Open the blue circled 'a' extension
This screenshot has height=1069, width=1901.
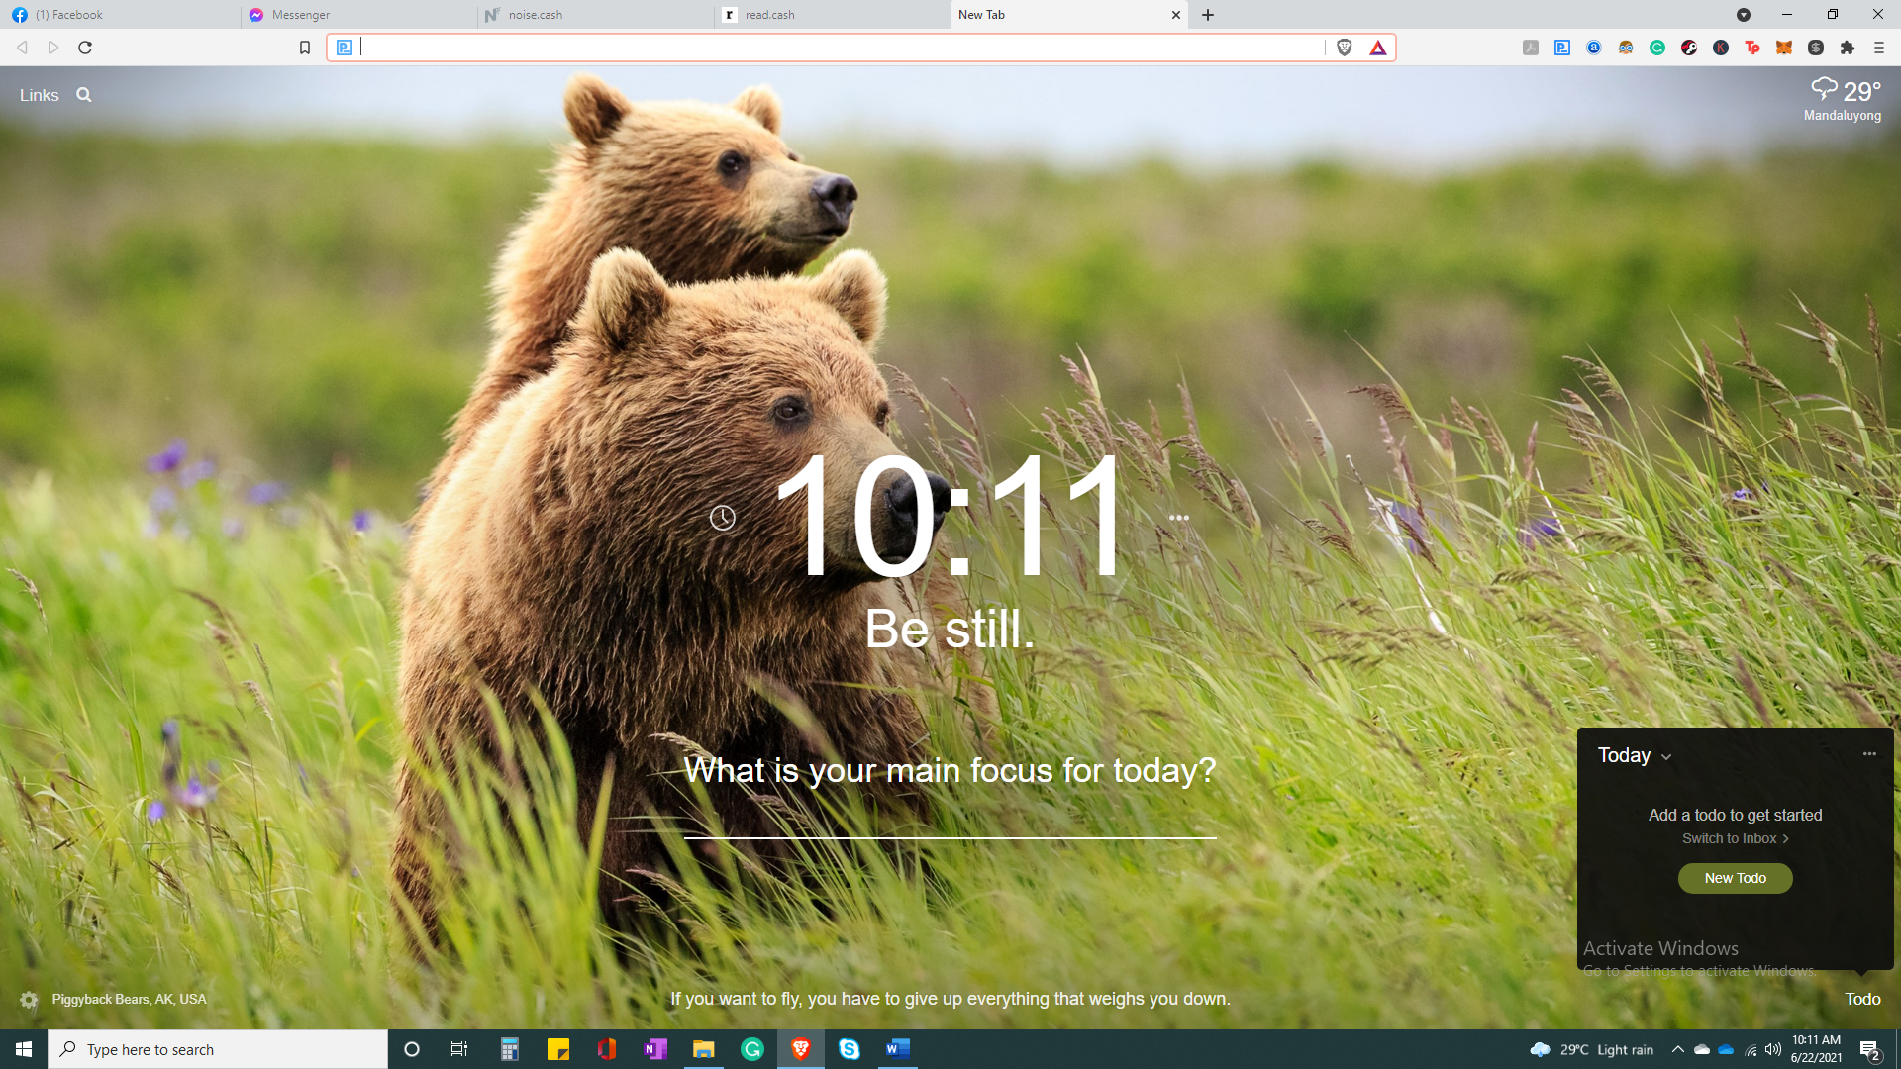[1594, 48]
